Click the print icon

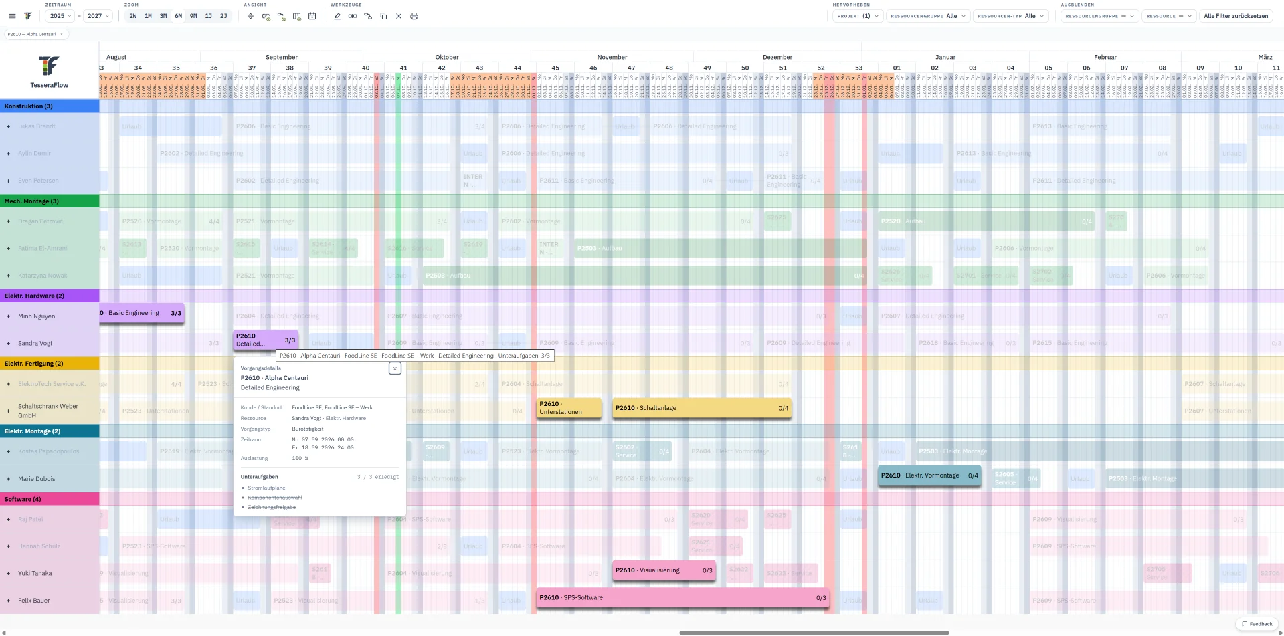pyautogui.click(x=414, y=16)
